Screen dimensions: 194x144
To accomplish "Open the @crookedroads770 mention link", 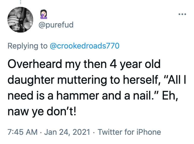I will pyautogui.click(x=85, y=46).
